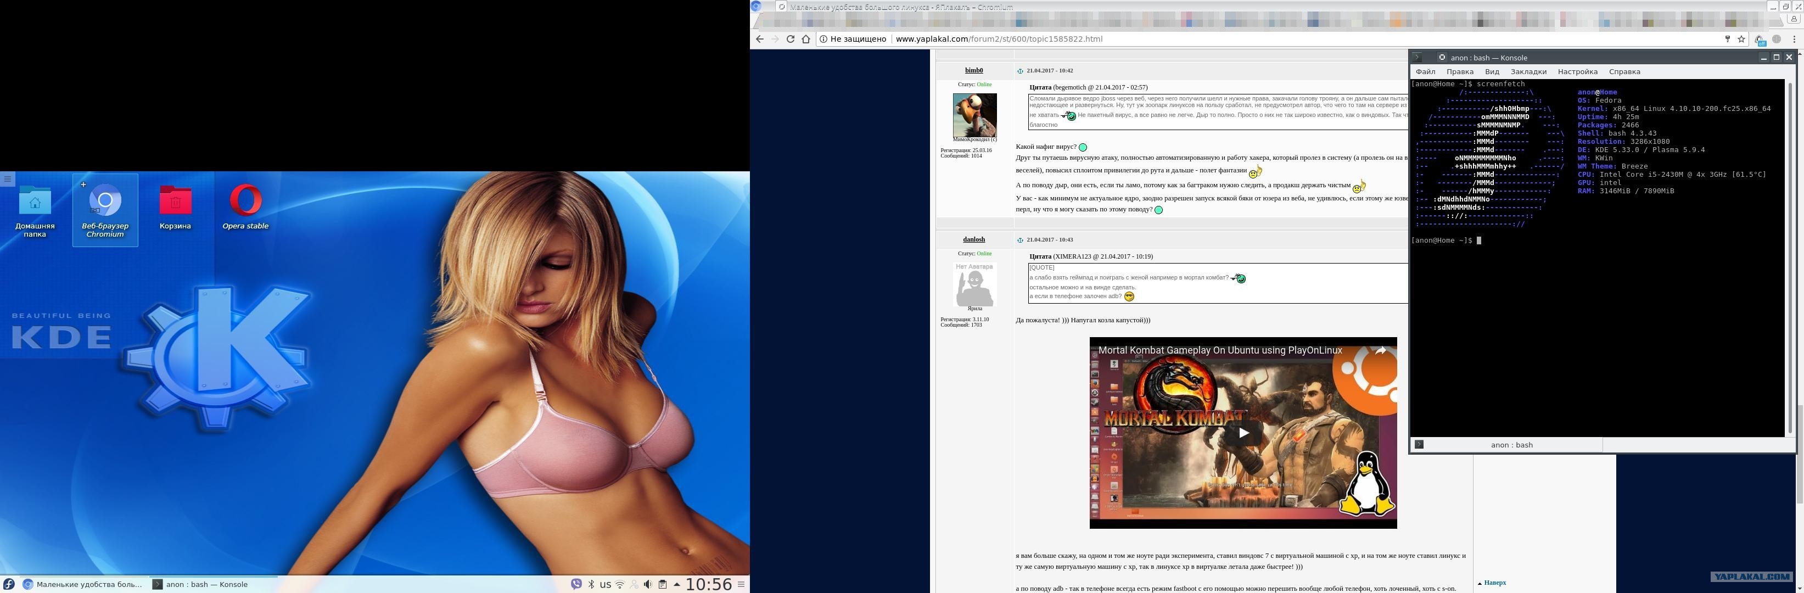Open the Chromium home page button
Screen dimensions: 1804x593
806,39
